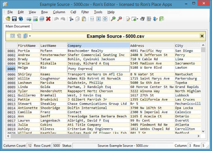
Task: Cut selection with the scissors icon
Action: pos(71,19)
